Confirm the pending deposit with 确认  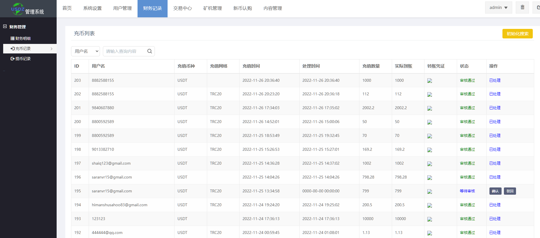tap(495, 191)
